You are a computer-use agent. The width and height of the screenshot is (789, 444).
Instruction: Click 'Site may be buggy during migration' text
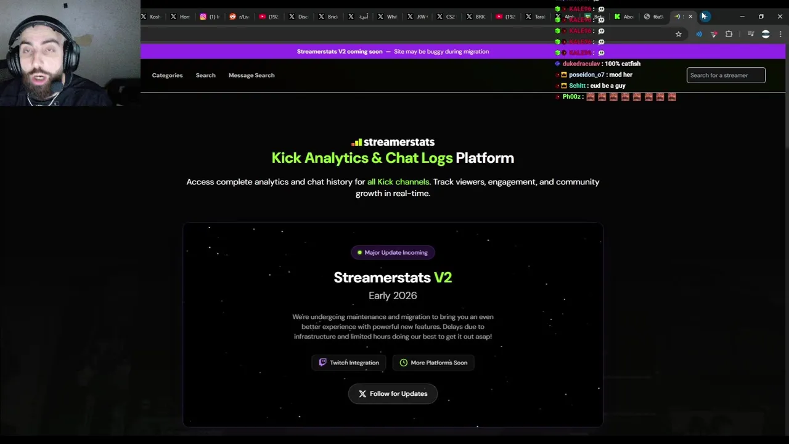pos(441,52)
